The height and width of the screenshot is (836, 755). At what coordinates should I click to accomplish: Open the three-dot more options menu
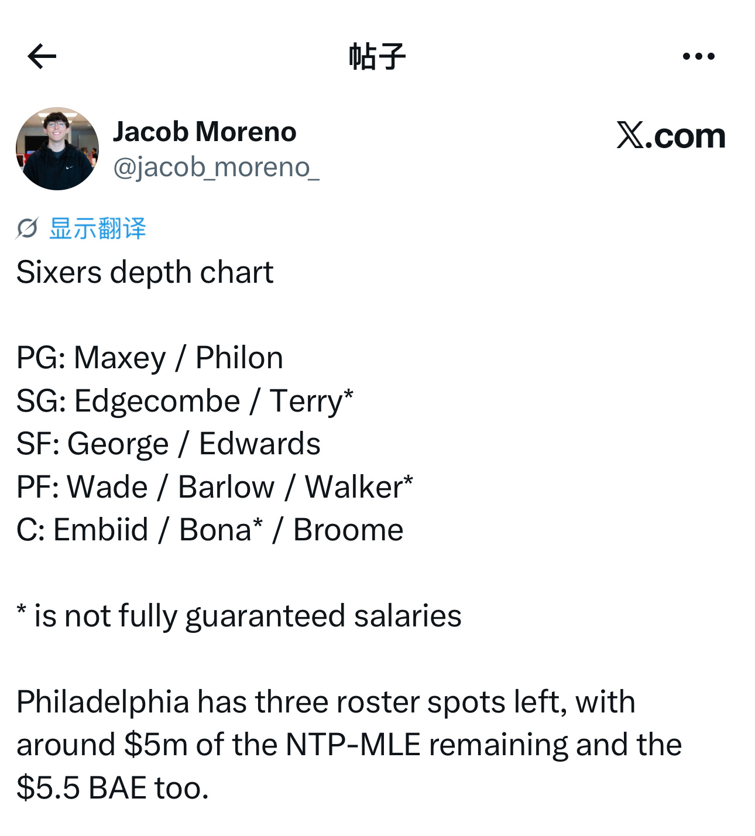click(699, 56)
